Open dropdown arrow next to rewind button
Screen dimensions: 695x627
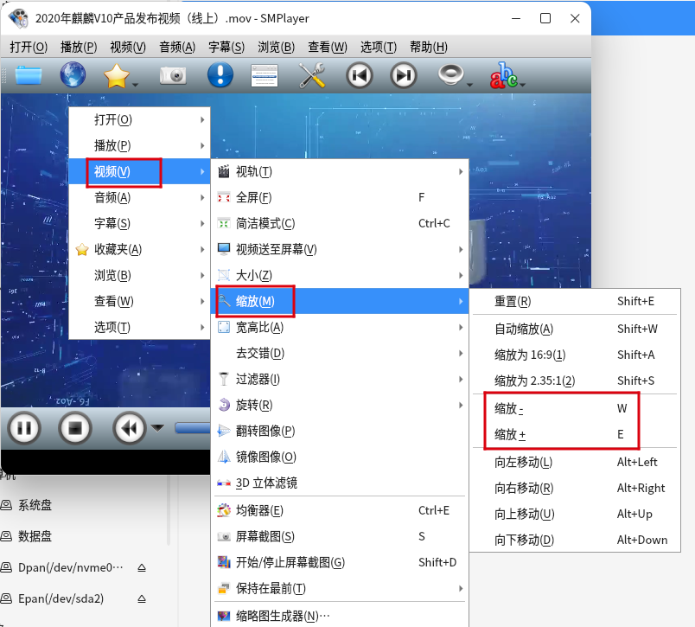coord(157,427)
